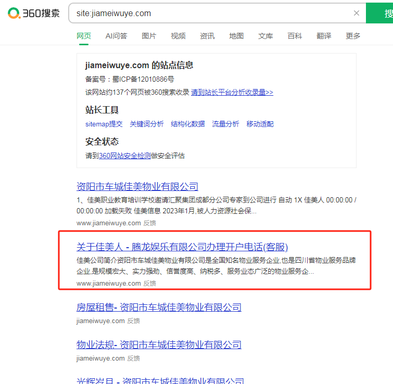Open result 房屋租售- 资阳市车城佳美物业有限公司

click(159, 308)
